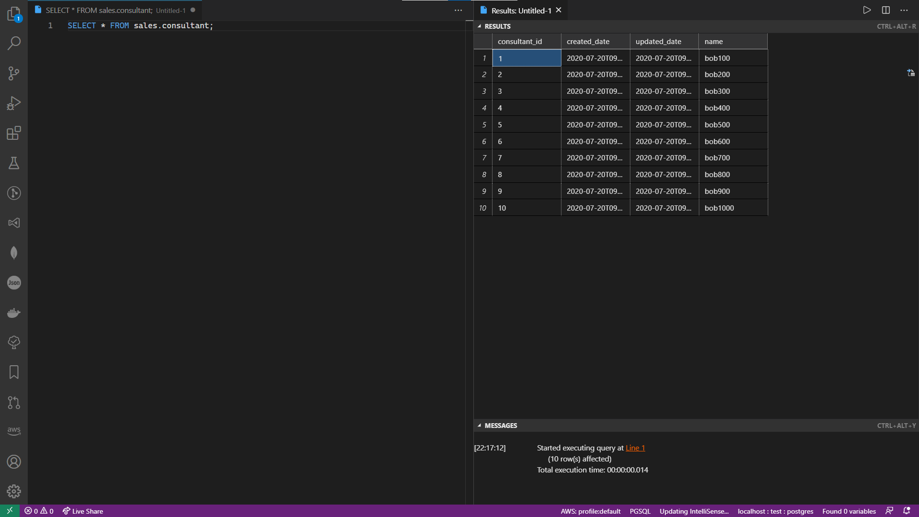Screen dimensions: 919x517
Task: Select the Source Control icon
Action: coord(14,73)
